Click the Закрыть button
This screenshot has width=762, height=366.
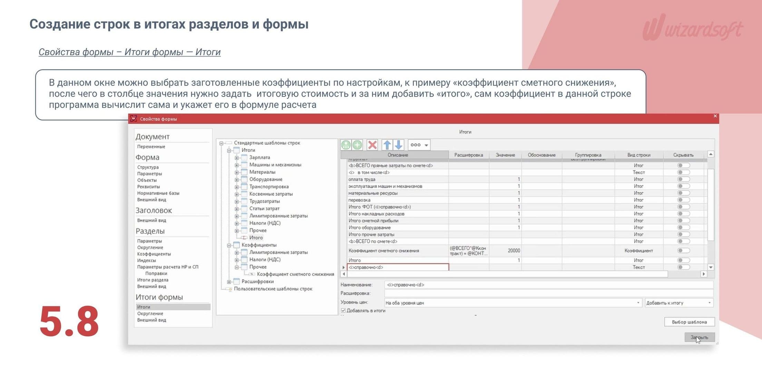click(699, 337)
